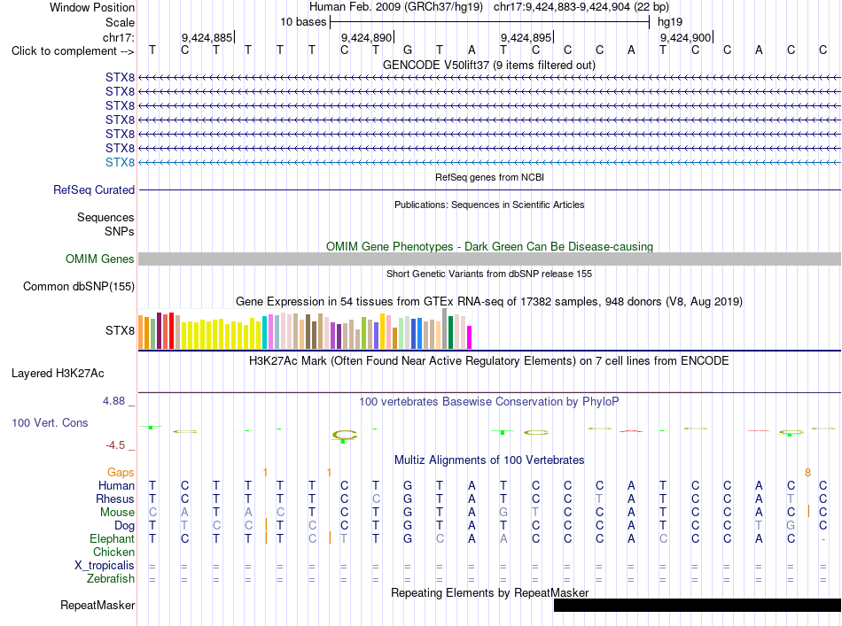The height and width of the screenshot is (626, 842).
Task: Click the 10 bases scale bar
Action: pyautogui.click(x=490, y=22)
